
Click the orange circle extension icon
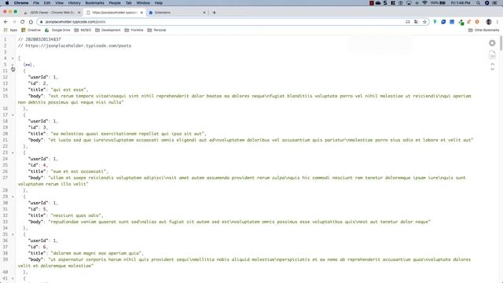477,22
